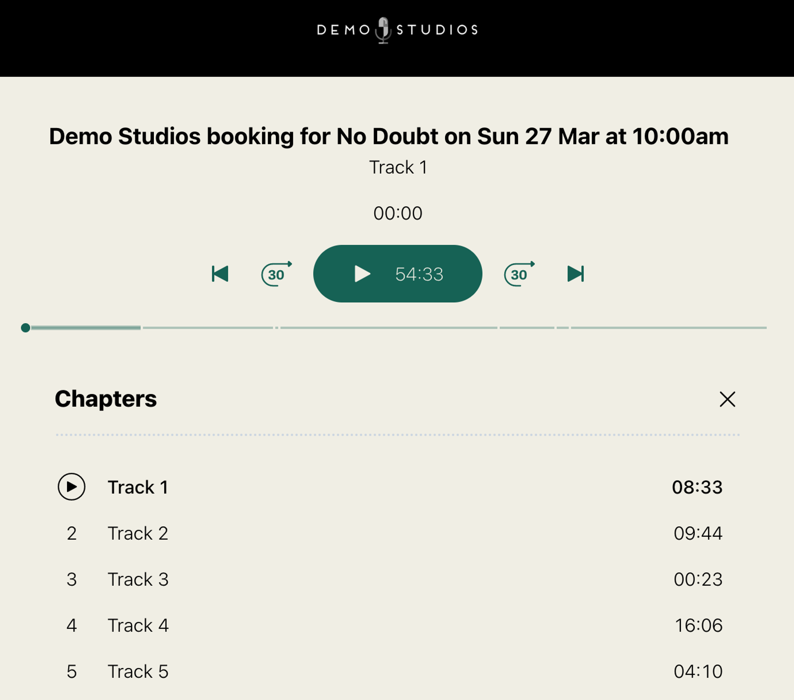Click the number 4 beside Track 4
Viewport: 794px width, 700px height.
[x=71, y=626]
